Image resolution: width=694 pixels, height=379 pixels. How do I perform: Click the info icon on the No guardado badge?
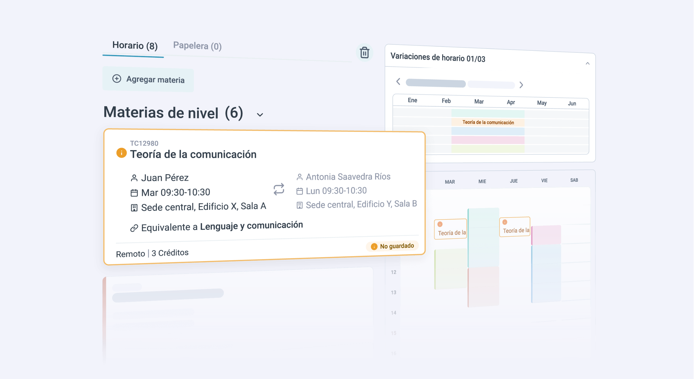click(374, 246)
